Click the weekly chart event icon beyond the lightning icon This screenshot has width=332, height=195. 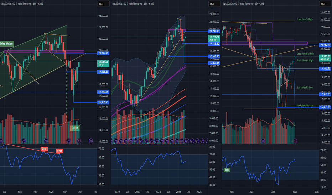(x=91, y=141)
